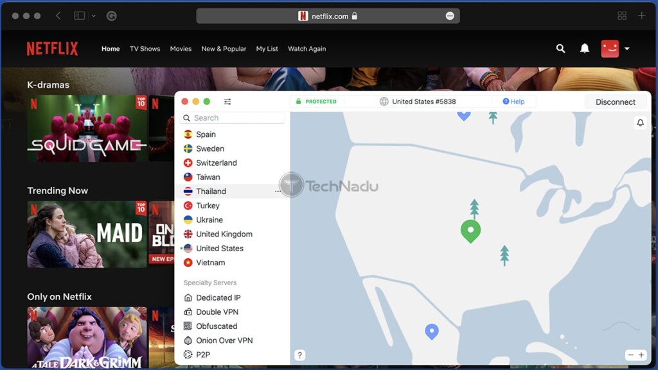
Task: Click the PROTECTED status indicator
Action: (316, 101)
